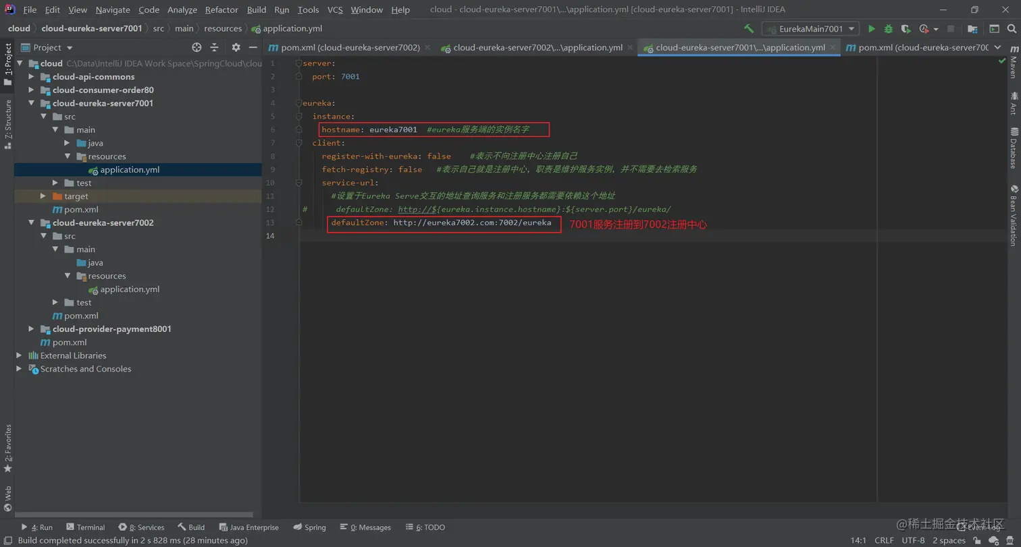Collapse the cloud-eureka-server7002 module
Viewport: 1021px width, 547px height.
click(31, 223)
